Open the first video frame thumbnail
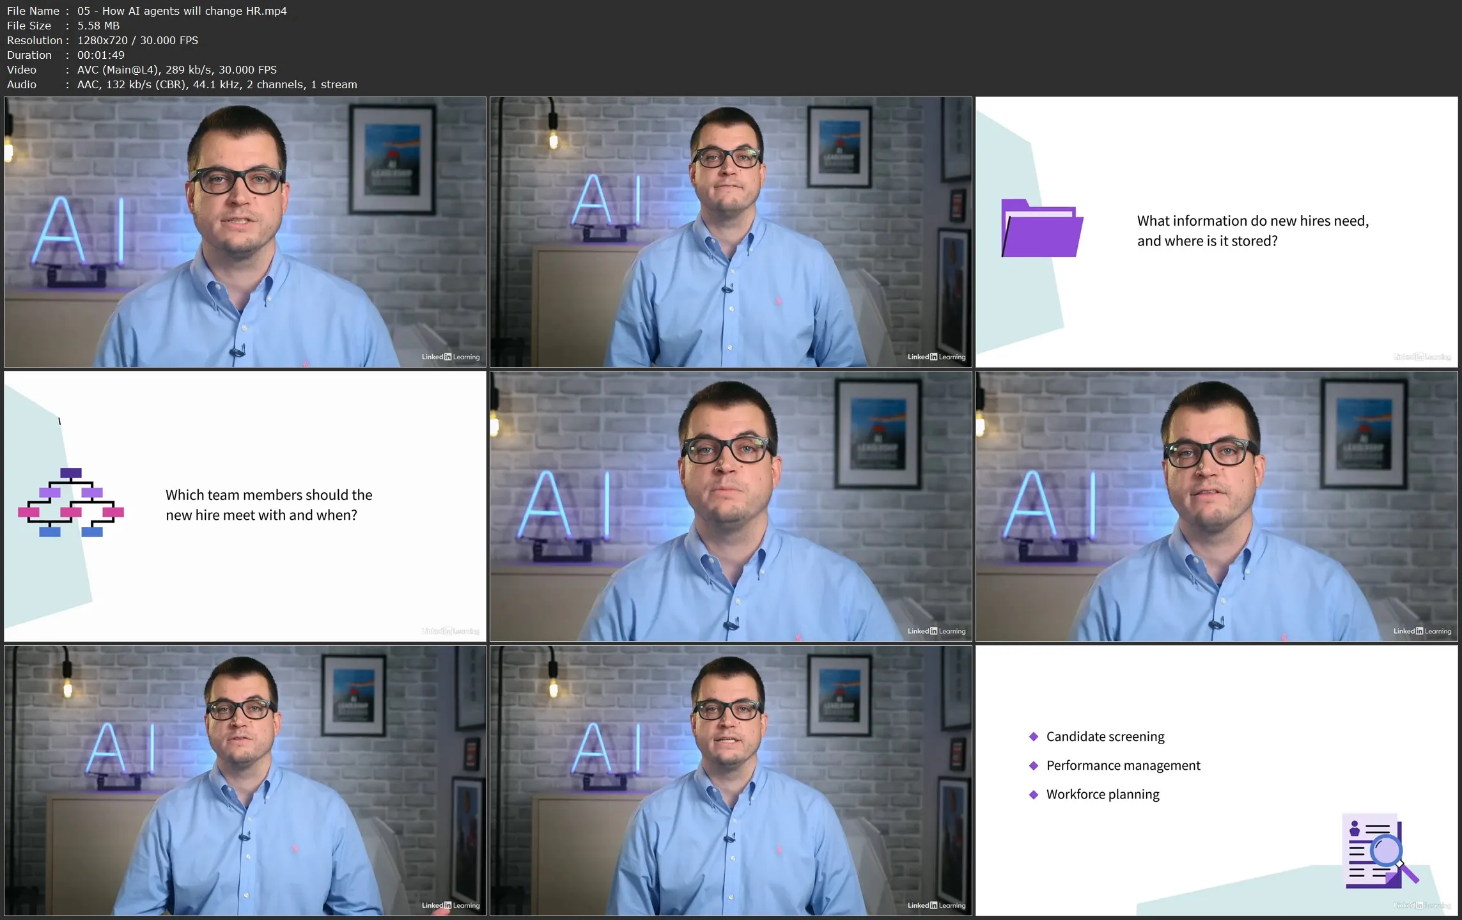This screenshot has width=1462, height=920. coord(245,231)
